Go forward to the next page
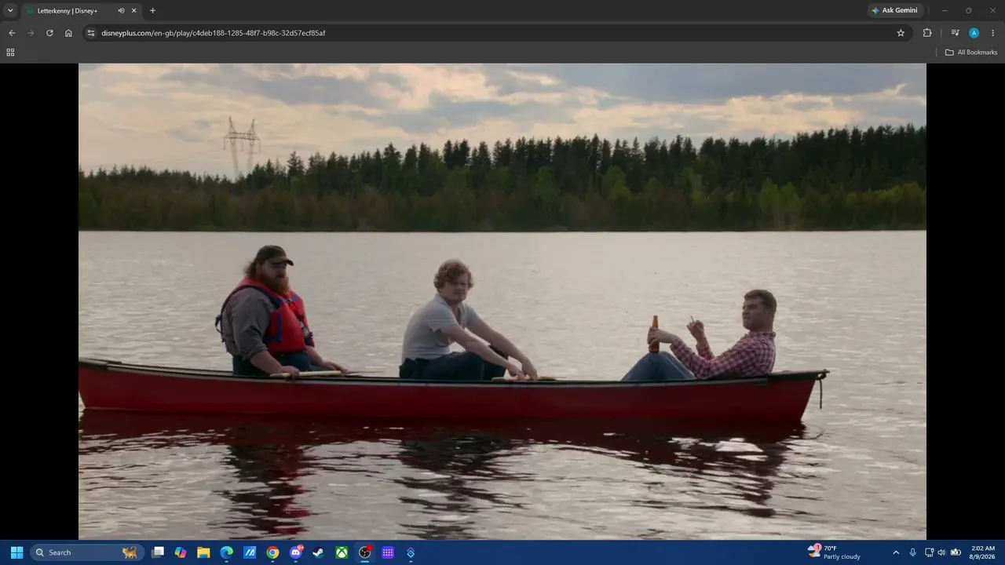1005x565 pixels. tap(31, 33)
